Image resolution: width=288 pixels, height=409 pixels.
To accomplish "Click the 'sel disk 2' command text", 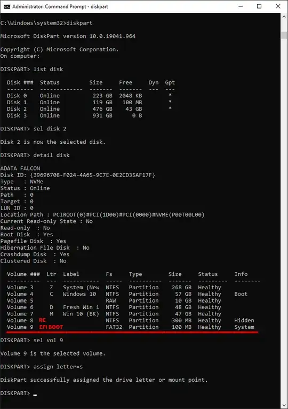I will point(50,129).
